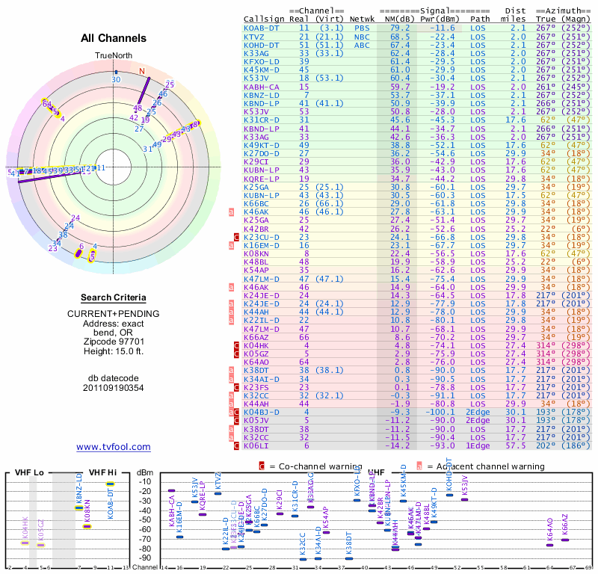This screenshot has height=574, width=598.
Task: Click the 1Edge path value for K06LI
Action: [x=478, y=446]
